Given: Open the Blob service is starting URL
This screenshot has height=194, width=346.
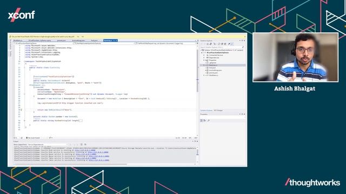Looking at the screenshot, I should tap(85, 150).
